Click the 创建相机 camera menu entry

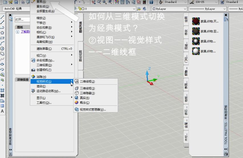[x=44, y=70]
